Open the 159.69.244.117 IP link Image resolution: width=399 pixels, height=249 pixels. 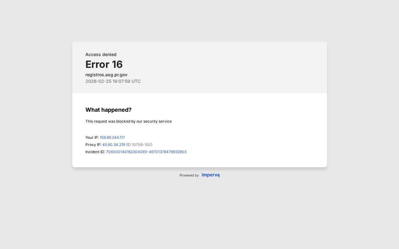point(112,138)
